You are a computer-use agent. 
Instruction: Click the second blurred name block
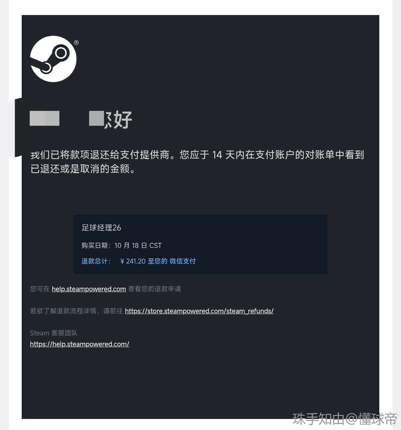tap(97, 118)
